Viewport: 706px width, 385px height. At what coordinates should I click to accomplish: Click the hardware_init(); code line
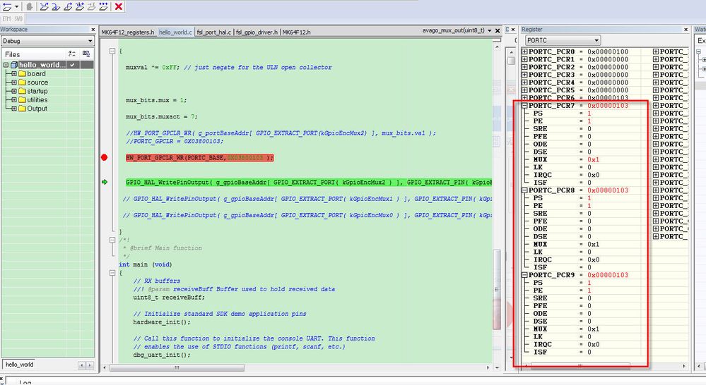pos(162,322)
